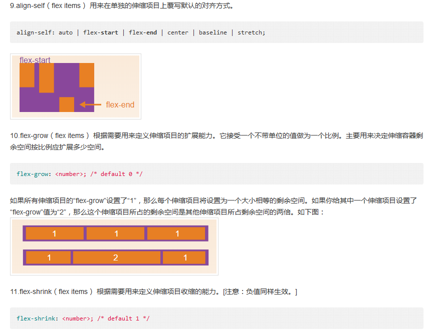This screenshot has height=334, width=429.
Task: Click the align-self syntax code block
Action: click(x=217, y=32)
